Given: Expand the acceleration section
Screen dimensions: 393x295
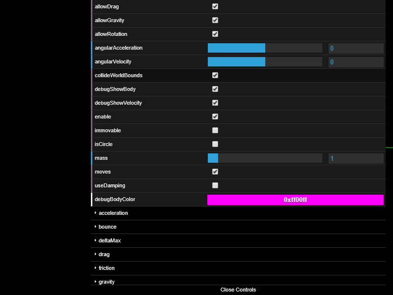Looking at the screenshot, I should (113, 213).
